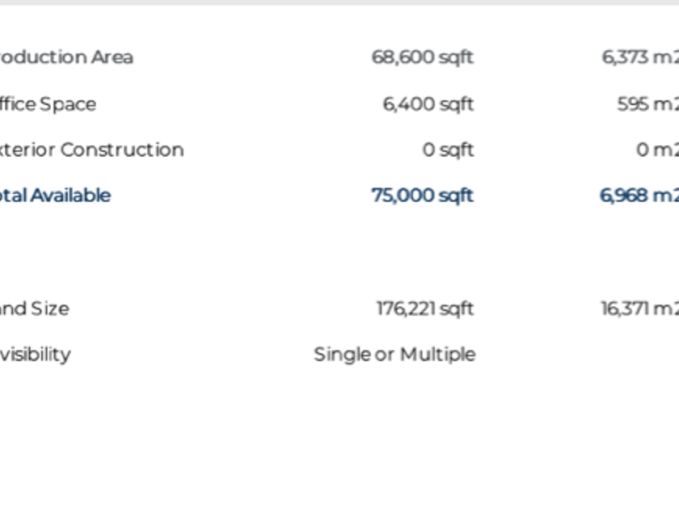Select the Office Space row label
This screenshot has height=509, width=679.
click(x=47, y=104)
